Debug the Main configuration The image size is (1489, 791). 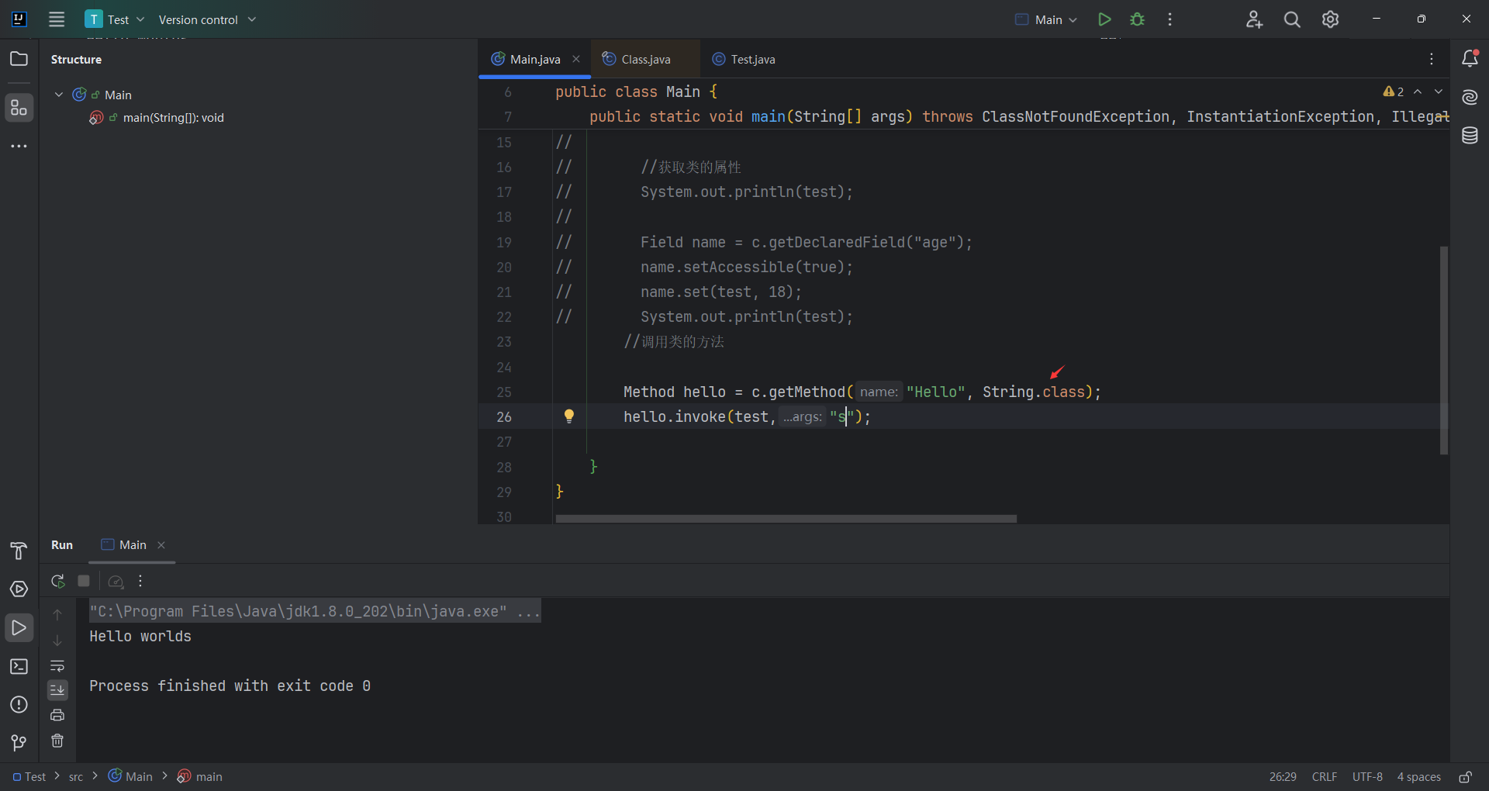pos(1137,19)
